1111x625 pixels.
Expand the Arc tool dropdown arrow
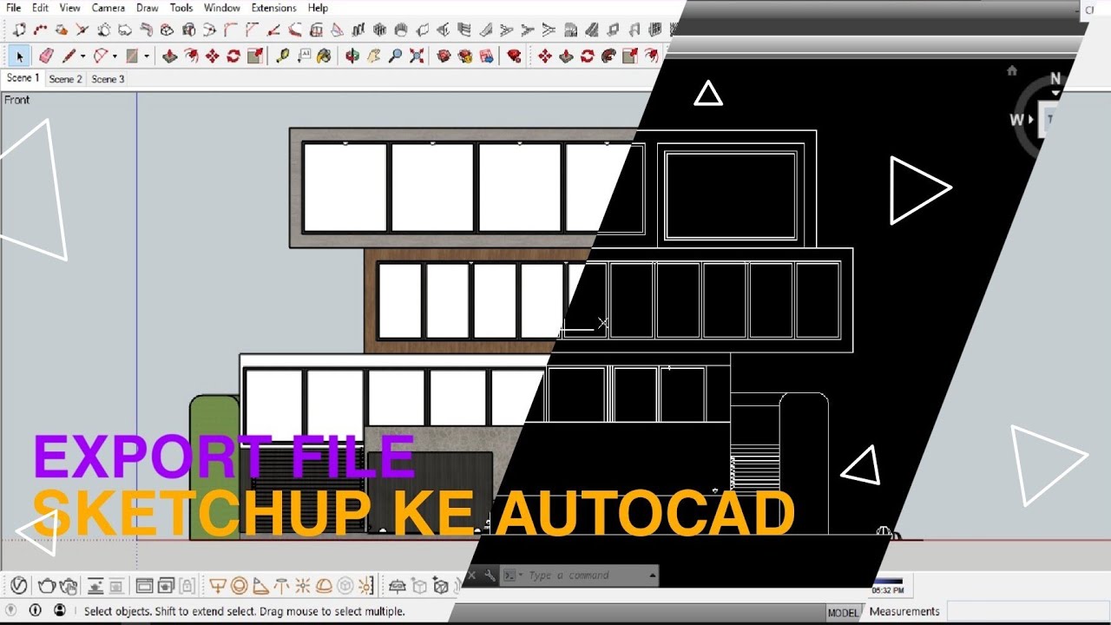pos(115,56)
